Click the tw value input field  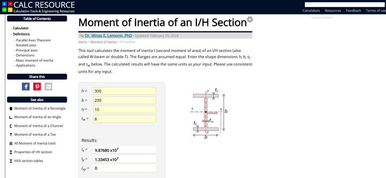[125, 119]
